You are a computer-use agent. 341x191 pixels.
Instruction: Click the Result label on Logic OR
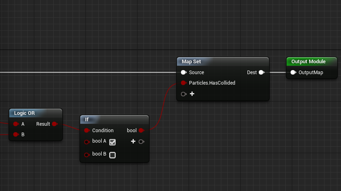point(43,124)
